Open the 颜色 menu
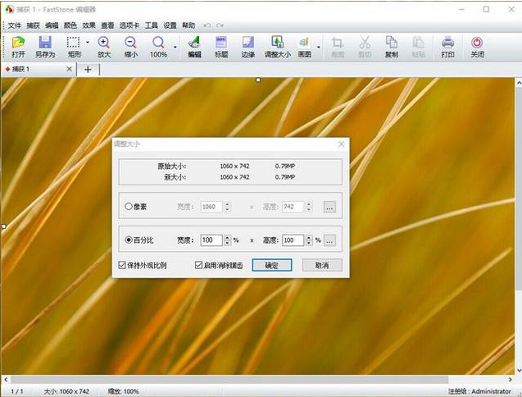 tap(70, 25)
